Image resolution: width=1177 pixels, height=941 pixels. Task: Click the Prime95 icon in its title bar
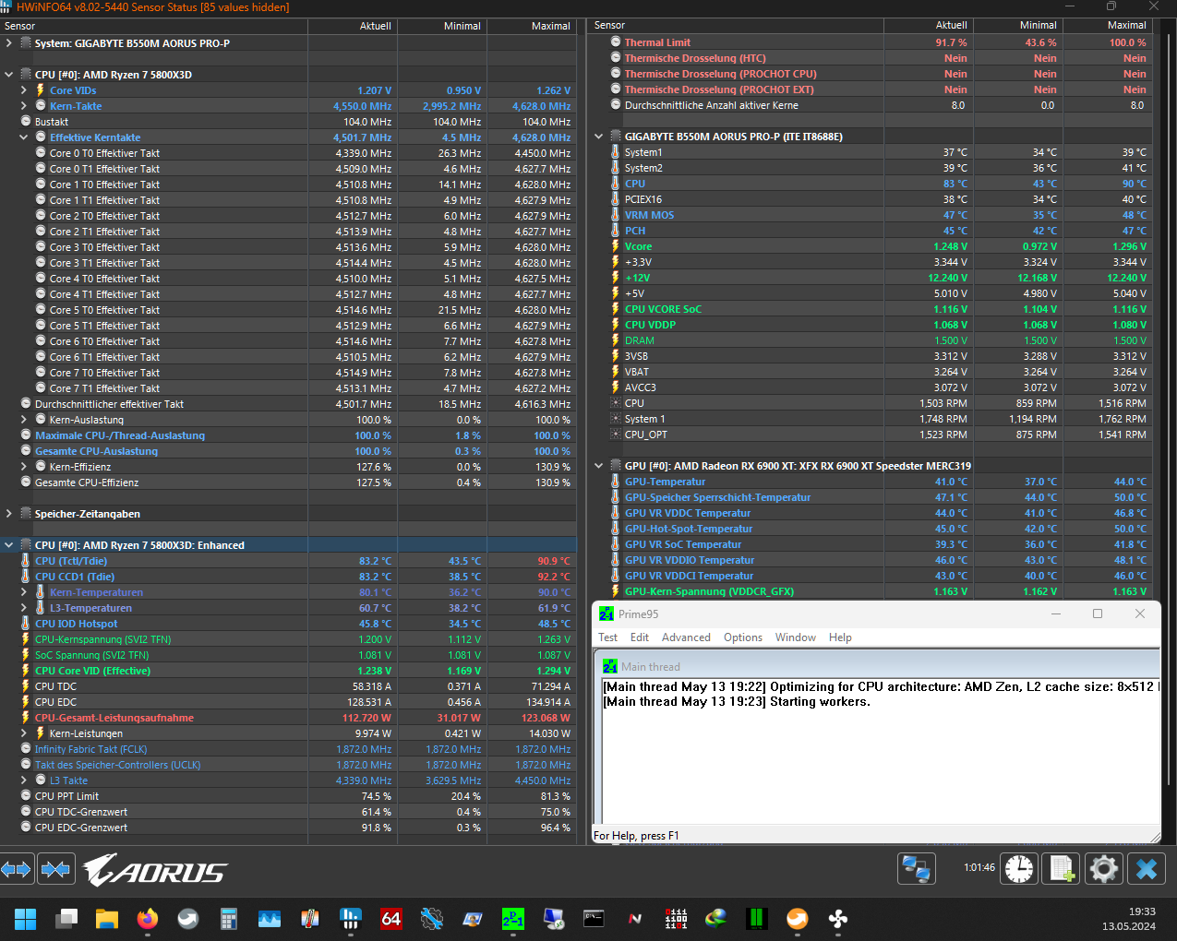(x=607, y=613)
